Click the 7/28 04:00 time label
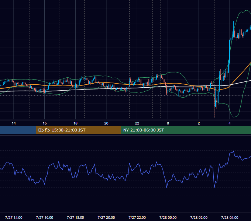This screenshot has width=251, height=221. (230, 217)
